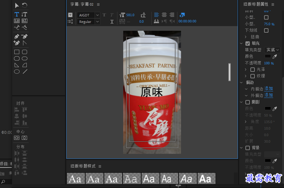The image size is (284, 188).
Task: Open the 填充类型 实底 dropdown
Action: click(272, 50)
